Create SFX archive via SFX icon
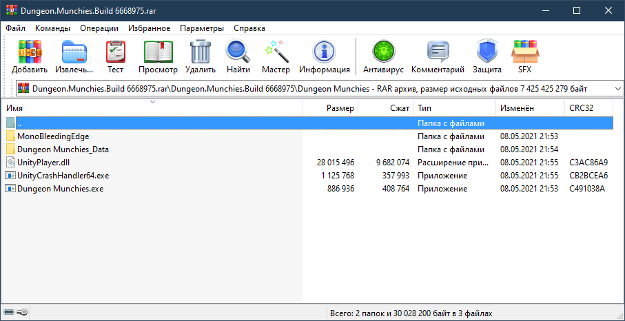The height and width of the screenshot is (321, 625). click(525, 52)
